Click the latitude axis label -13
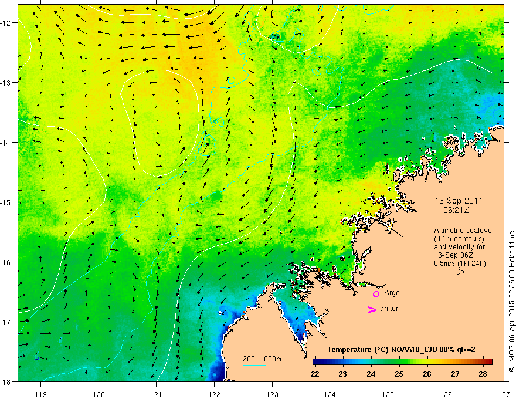516x399 pixels. click(x=6, y=83)
